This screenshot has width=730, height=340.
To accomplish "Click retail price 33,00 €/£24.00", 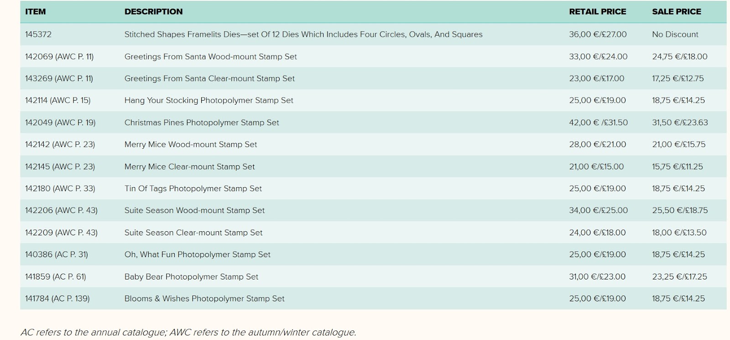I will point(598,56).
